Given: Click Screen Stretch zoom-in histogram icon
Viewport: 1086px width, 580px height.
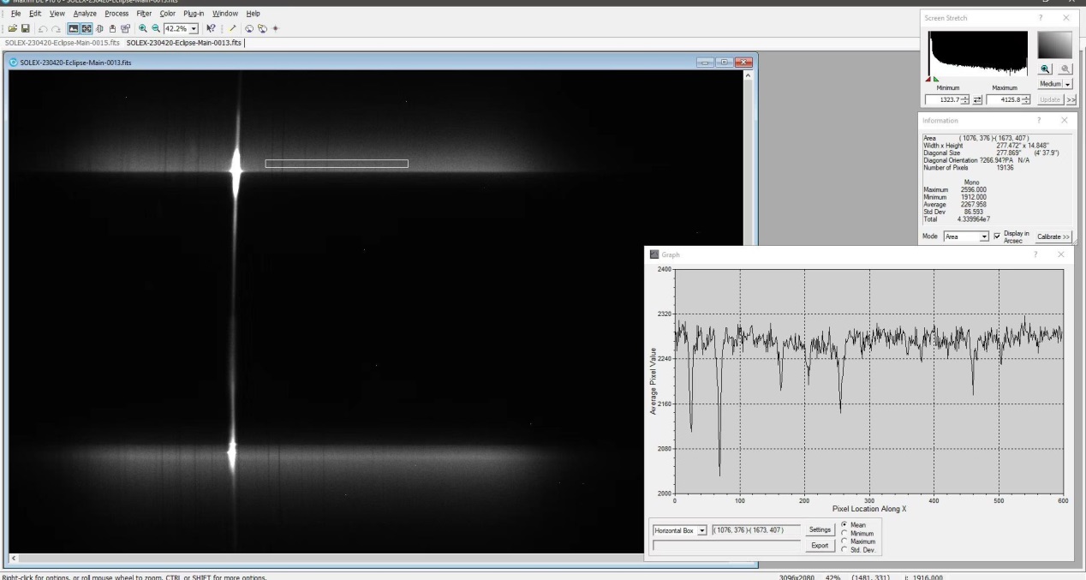Looking at the screenshot, I should [x=1046, y=69].
